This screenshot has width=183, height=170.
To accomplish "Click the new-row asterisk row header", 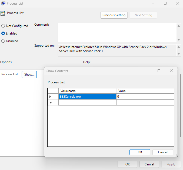I will (x=53, y=103).
